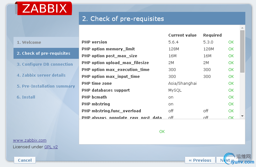Viewport: 256px width, 167px height.
Task: Click the ZABBIX logo
Action: (x=43, y=8)
